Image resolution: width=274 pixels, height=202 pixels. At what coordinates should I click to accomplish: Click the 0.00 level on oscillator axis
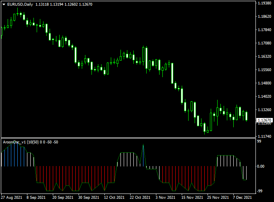pyautogui.click(x=261, y=166)
